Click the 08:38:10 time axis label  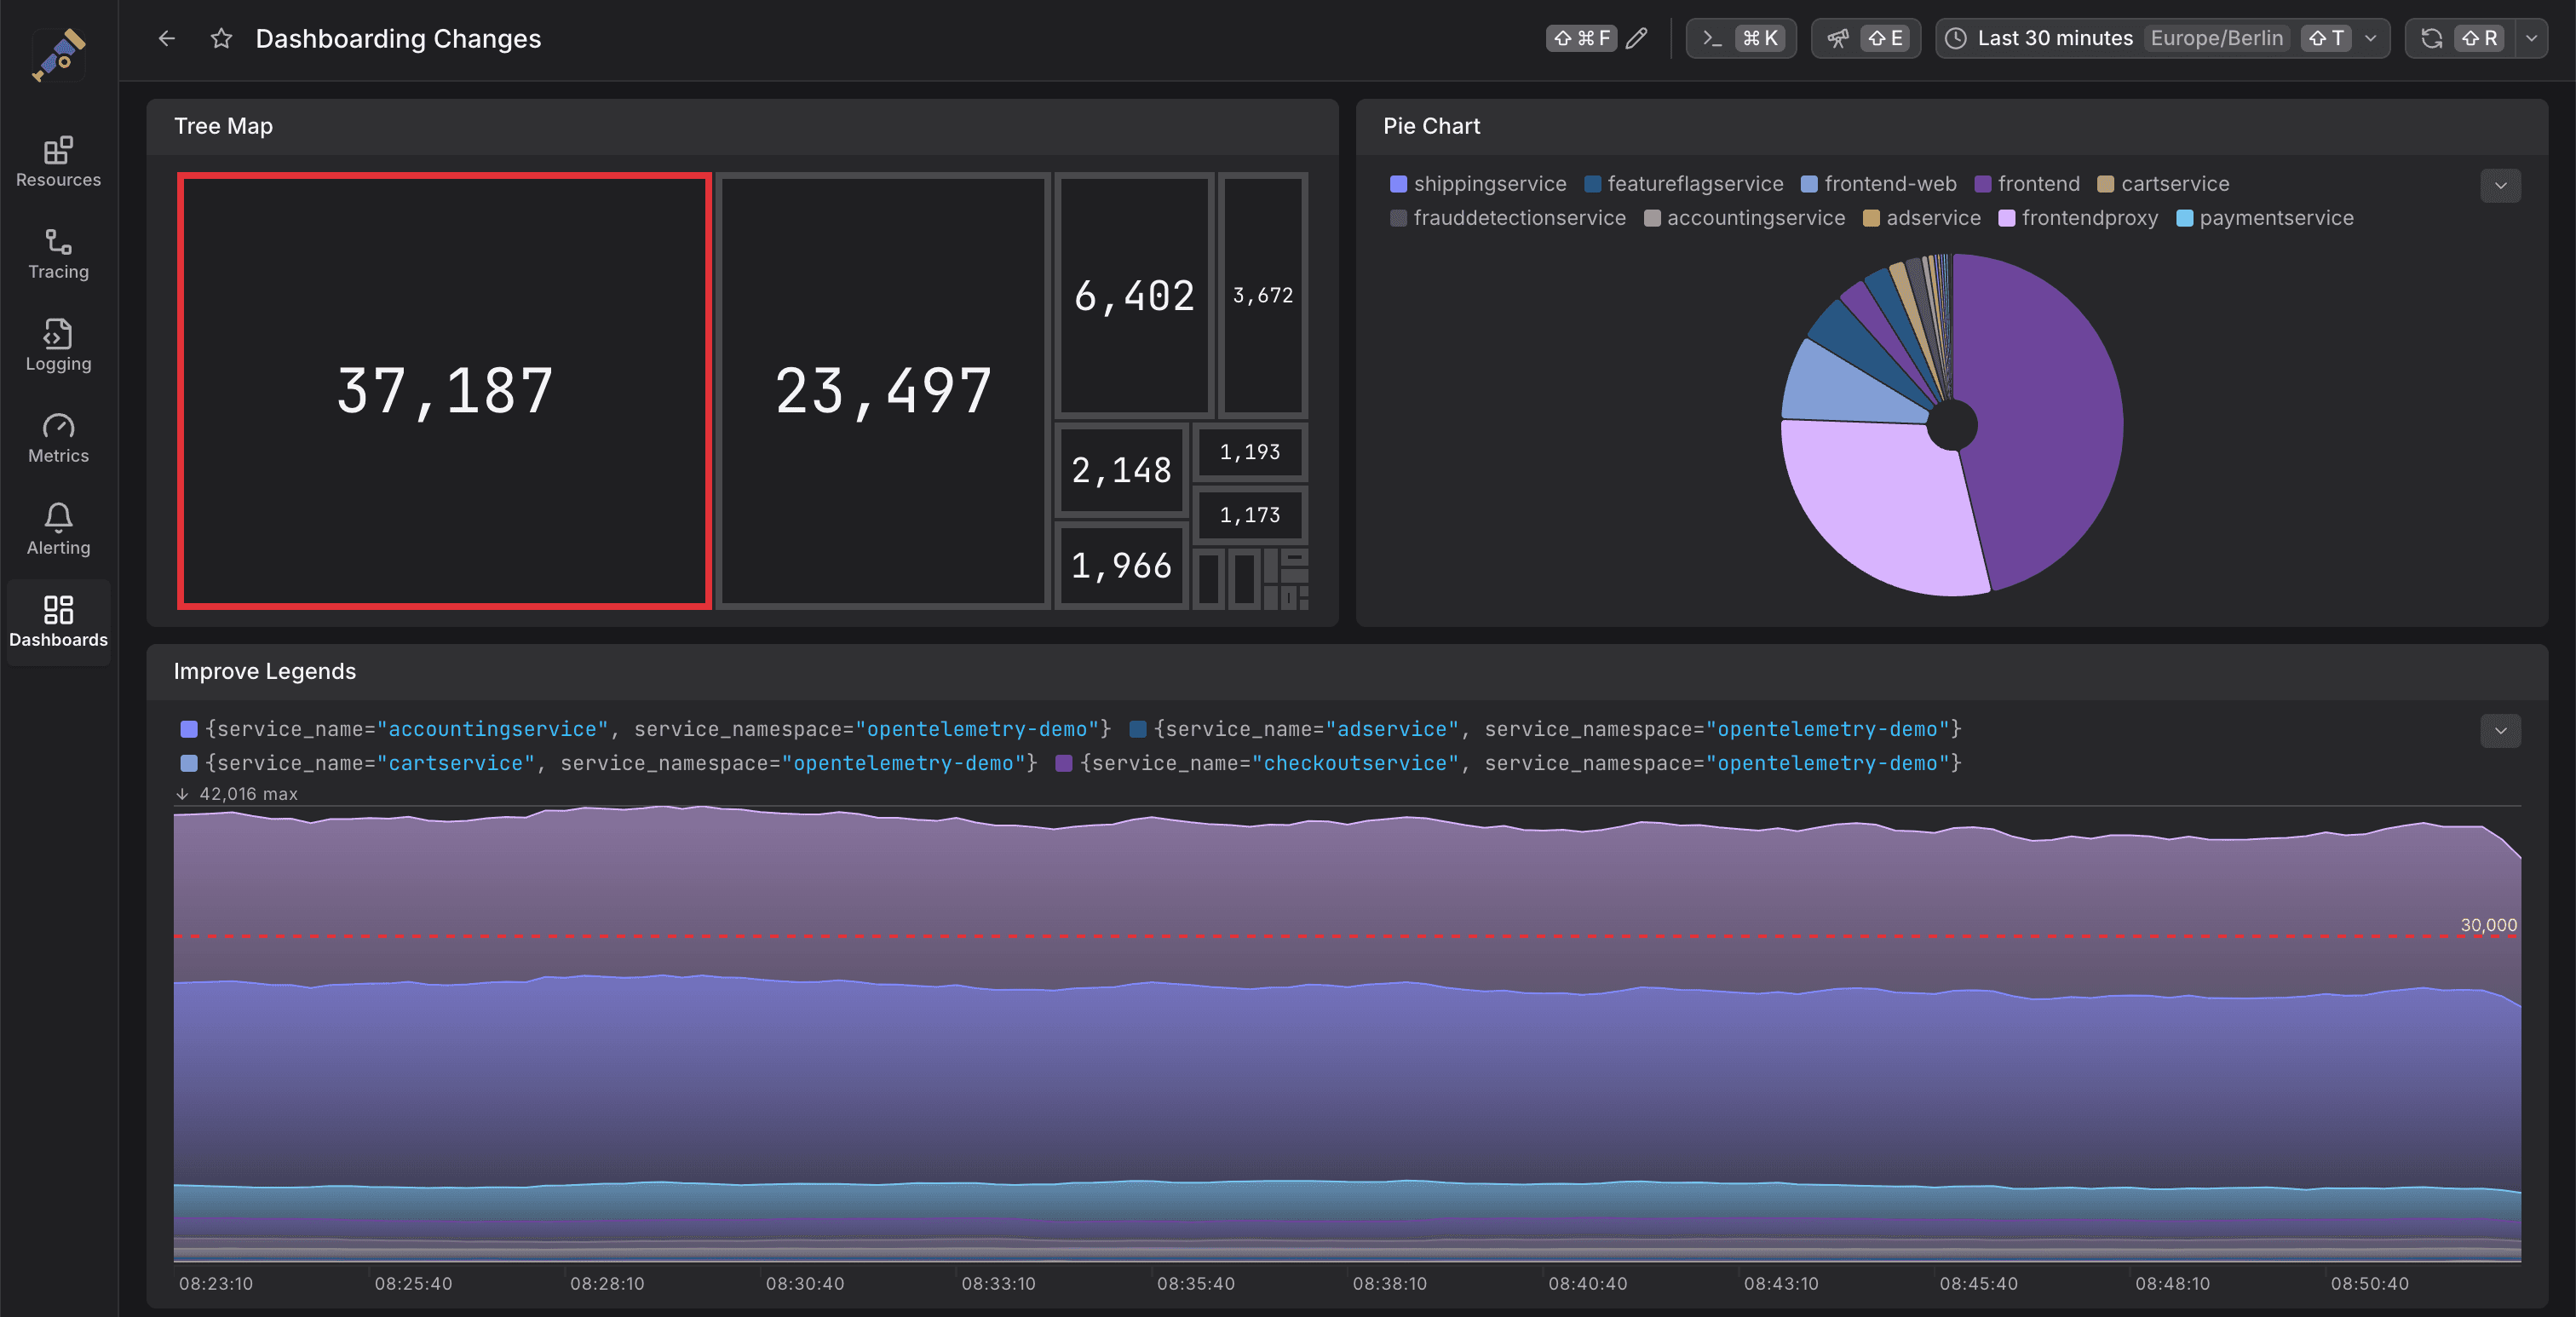(x=1389, y=1283)
